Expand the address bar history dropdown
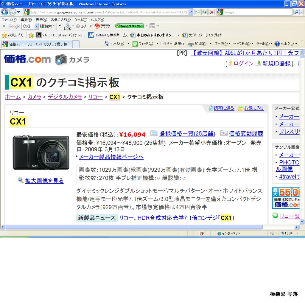Image resolution: width=305 pixels, height=303 pixels. click(x=191, y=12)
